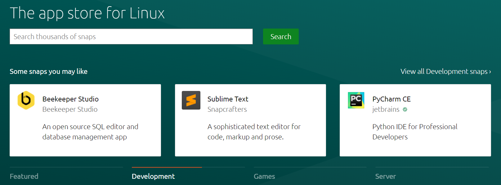This screenshot has width=501, height=185.
Task: Click the Snapcrafters publisher name
Action: 227,109
